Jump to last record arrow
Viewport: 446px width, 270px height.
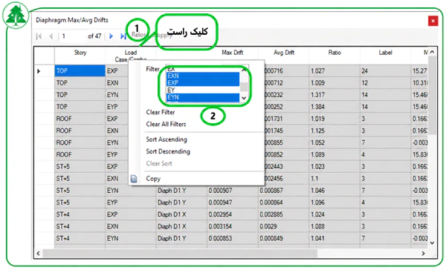click(x=123, y=36)
